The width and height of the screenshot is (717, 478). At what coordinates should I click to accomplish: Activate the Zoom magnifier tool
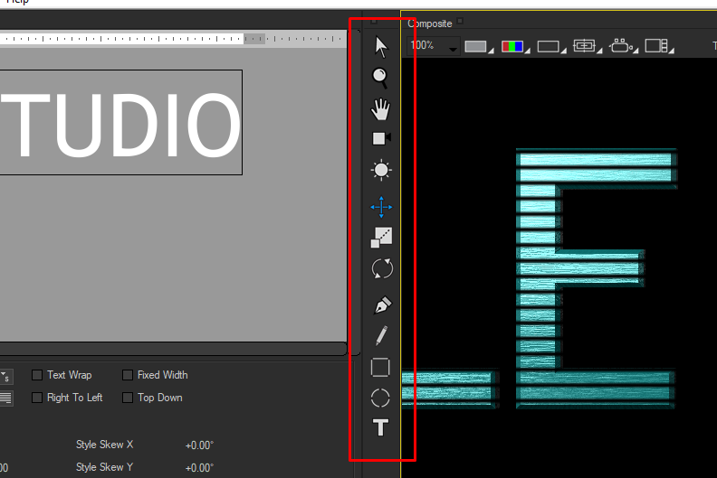[381, 78]
